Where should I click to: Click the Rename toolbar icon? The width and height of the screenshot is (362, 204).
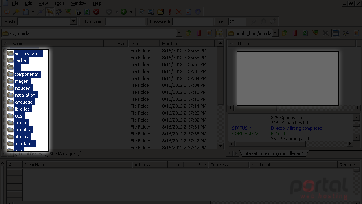151,12
